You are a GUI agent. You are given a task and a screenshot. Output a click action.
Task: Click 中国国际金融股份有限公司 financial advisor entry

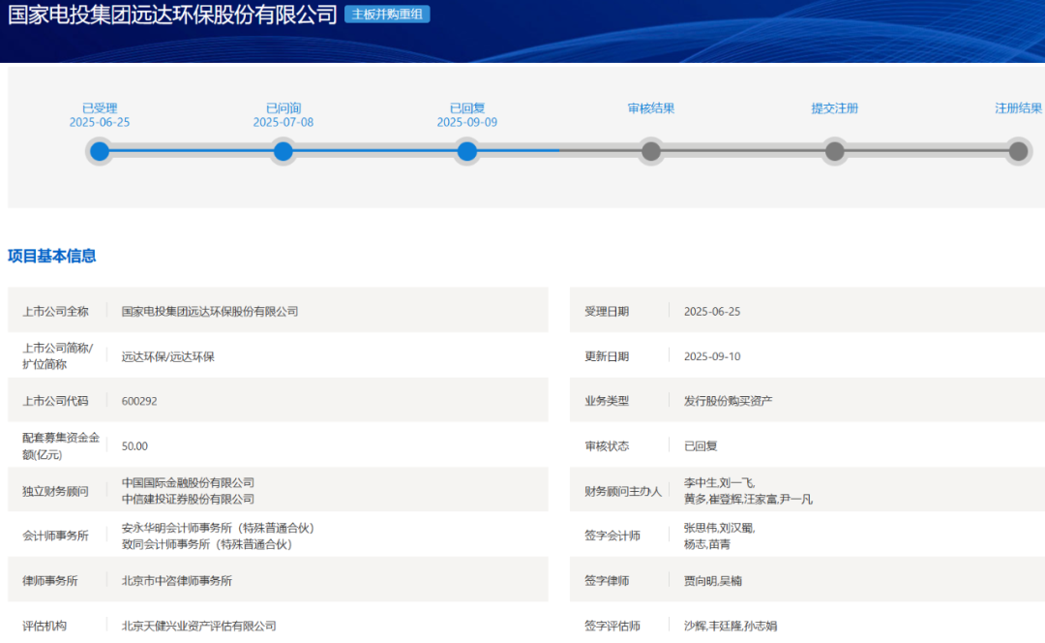188,482
